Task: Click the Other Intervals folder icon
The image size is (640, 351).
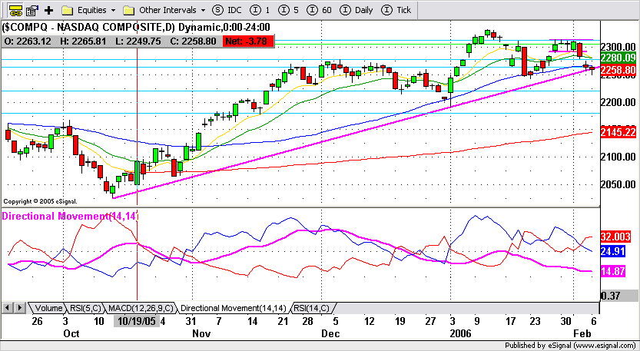Action: point(128,10)
